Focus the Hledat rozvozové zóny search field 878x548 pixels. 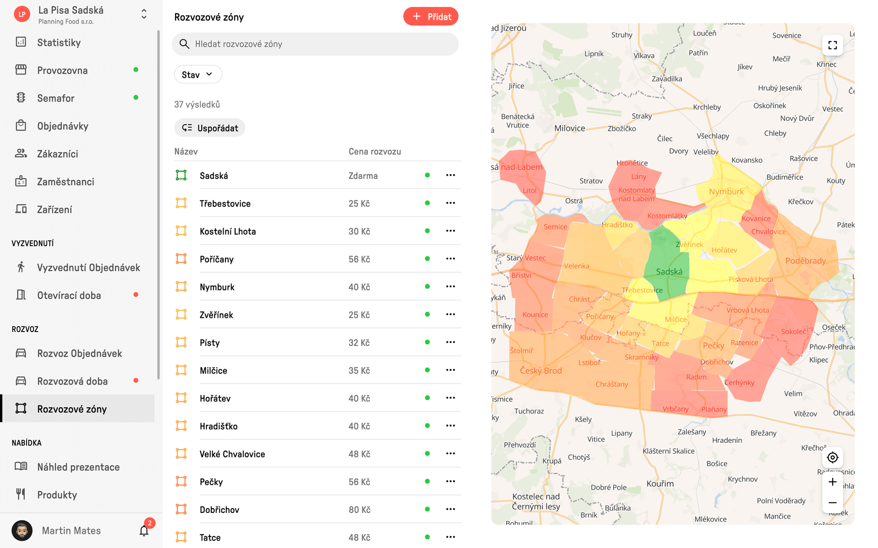(316, 44)
